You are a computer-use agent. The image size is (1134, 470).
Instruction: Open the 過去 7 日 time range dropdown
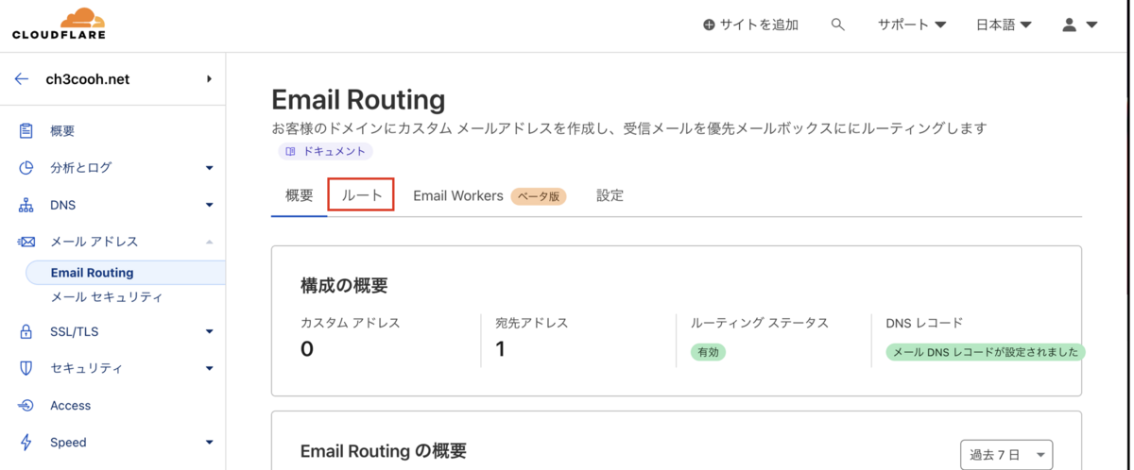[1006, 455]
